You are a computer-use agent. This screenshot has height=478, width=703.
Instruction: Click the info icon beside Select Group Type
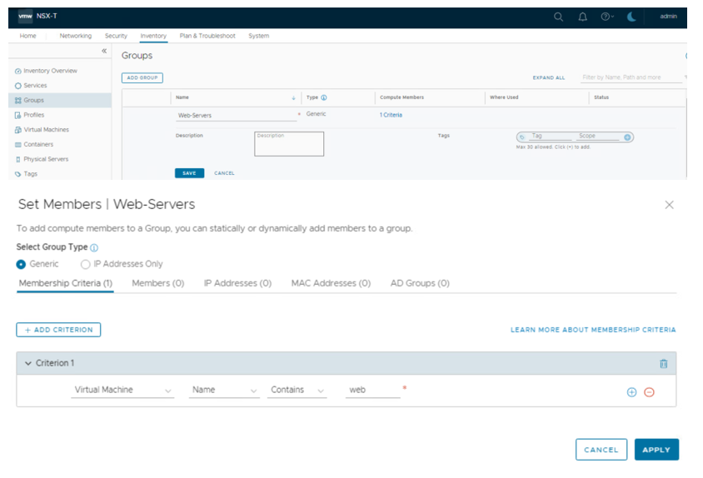coord(94,248)
